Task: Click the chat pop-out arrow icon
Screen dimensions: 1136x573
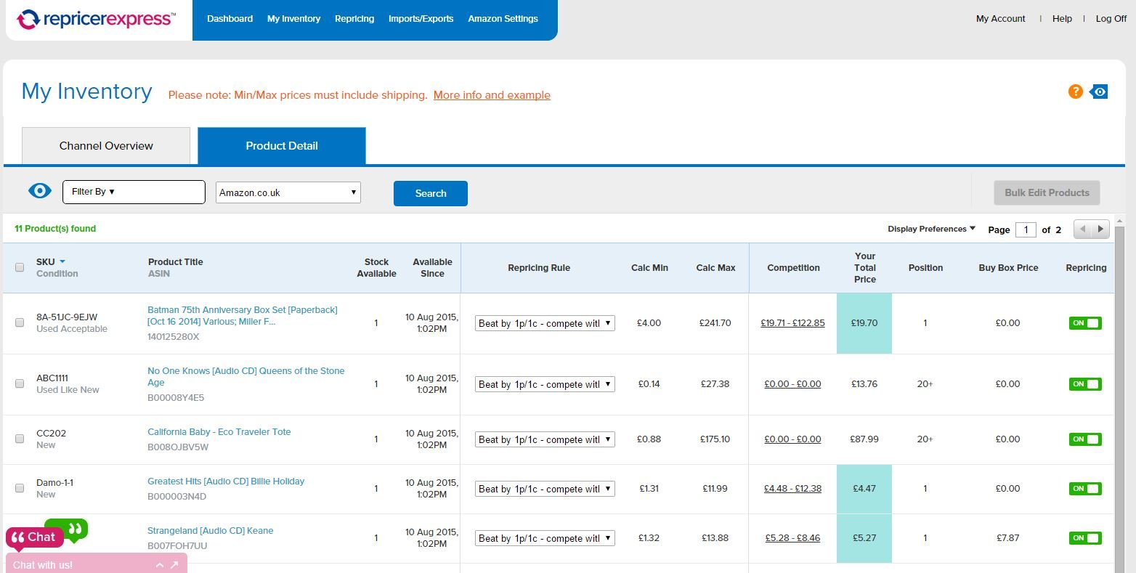Action: pyautogui.click(x=173, y=564)
